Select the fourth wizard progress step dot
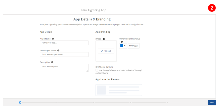 tap(130, 102)
